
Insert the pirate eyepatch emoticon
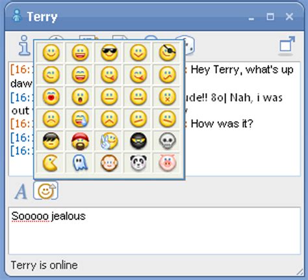167,53
